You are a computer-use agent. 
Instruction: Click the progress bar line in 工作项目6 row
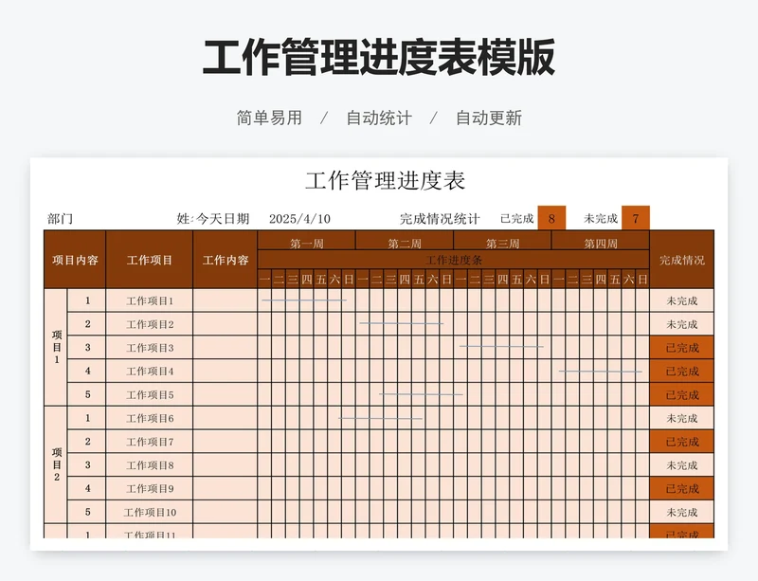click(x=381, y=418)
